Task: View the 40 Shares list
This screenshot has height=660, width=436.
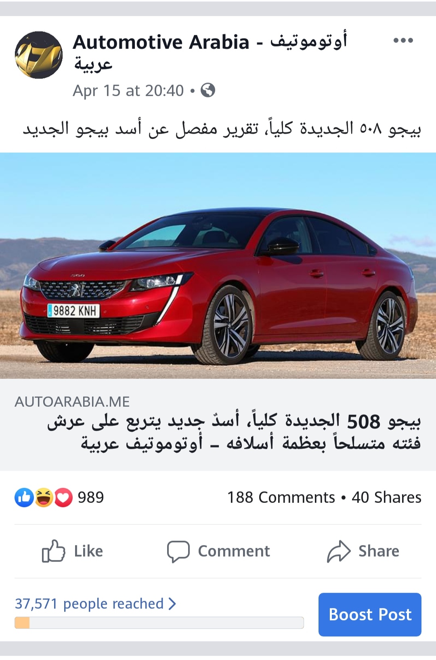Action: coord(386,497)
